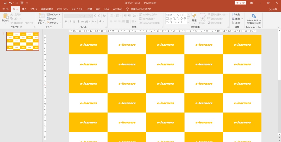Expand the レイアウト layout dropdown
Image resolution: width=281 pixels, height=142 pixels.
53,15
